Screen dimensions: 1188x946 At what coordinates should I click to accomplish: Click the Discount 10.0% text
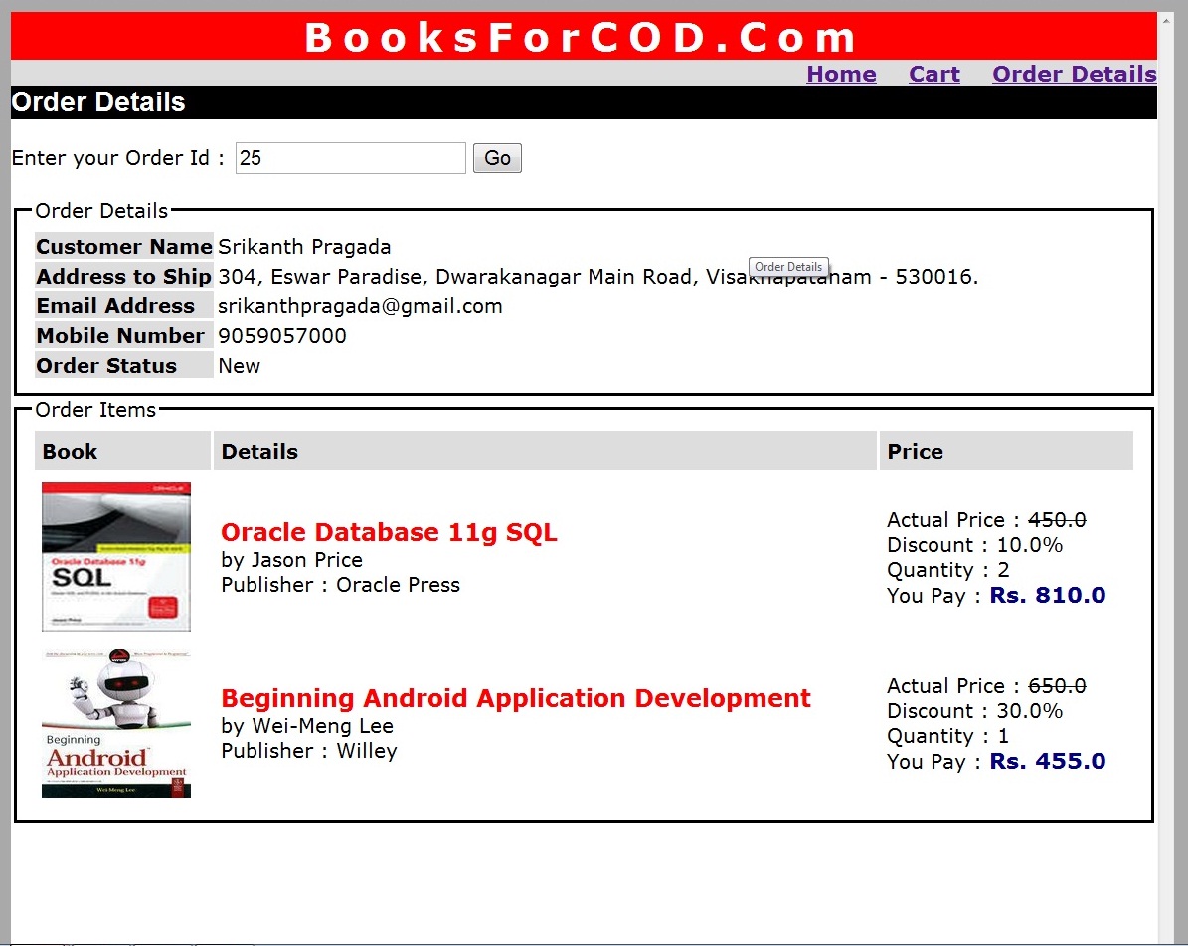[975, 545]
